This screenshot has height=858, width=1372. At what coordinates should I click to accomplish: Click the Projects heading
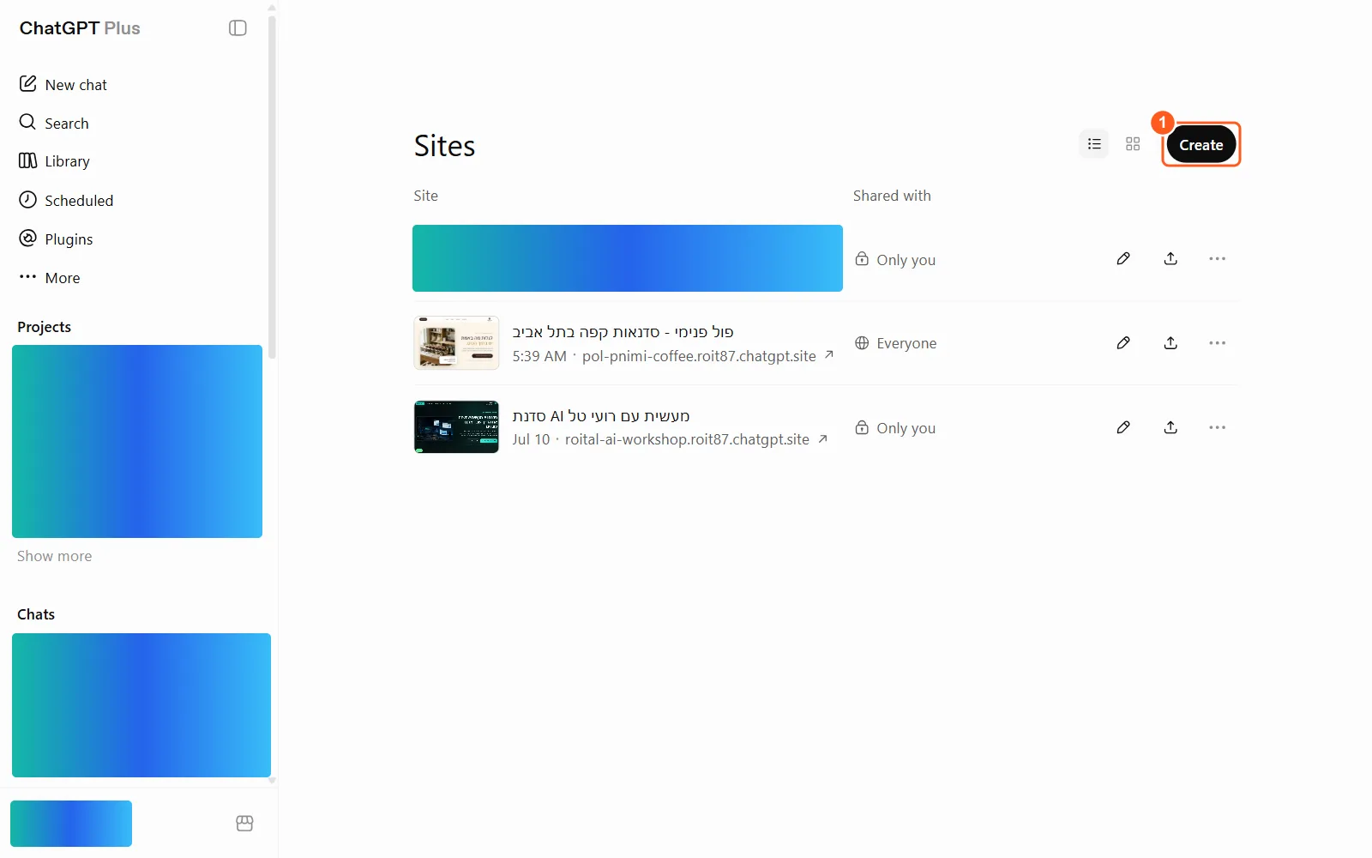44,327
